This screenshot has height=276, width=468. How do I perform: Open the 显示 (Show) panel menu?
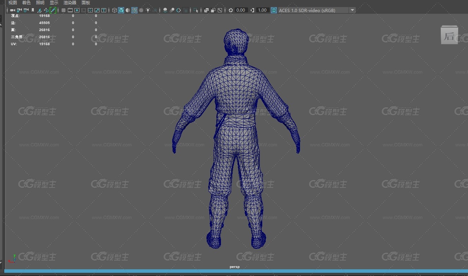(54, 2)
